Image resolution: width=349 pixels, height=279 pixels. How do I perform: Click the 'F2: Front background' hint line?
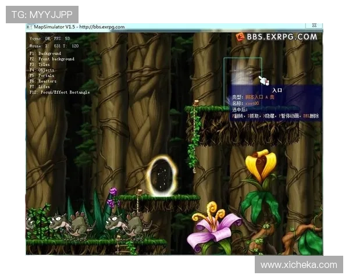(52, 59)
